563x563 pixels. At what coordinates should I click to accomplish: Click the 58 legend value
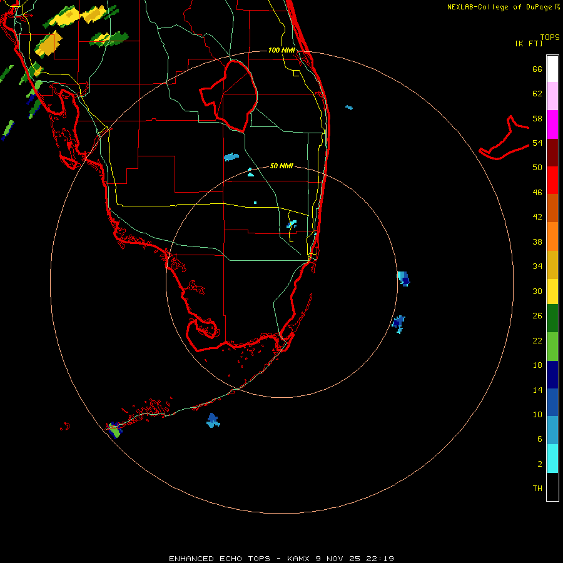click(537, 118)
